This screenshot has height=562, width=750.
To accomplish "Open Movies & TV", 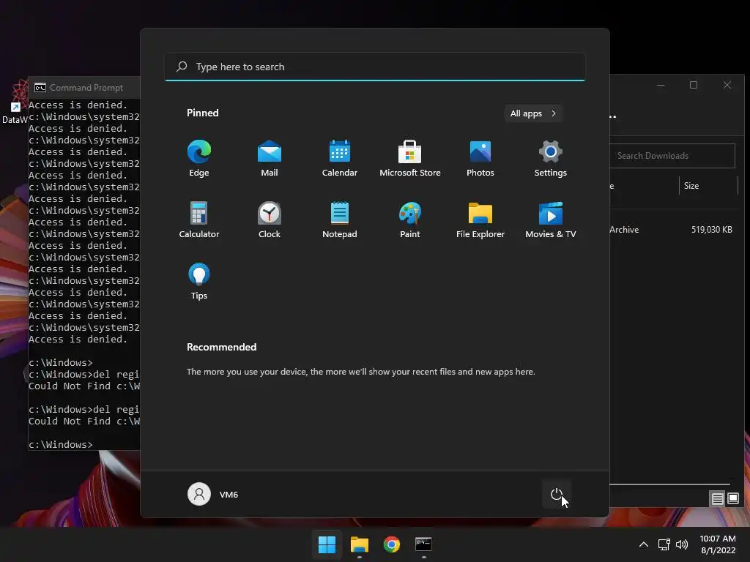I will (551, 220).
